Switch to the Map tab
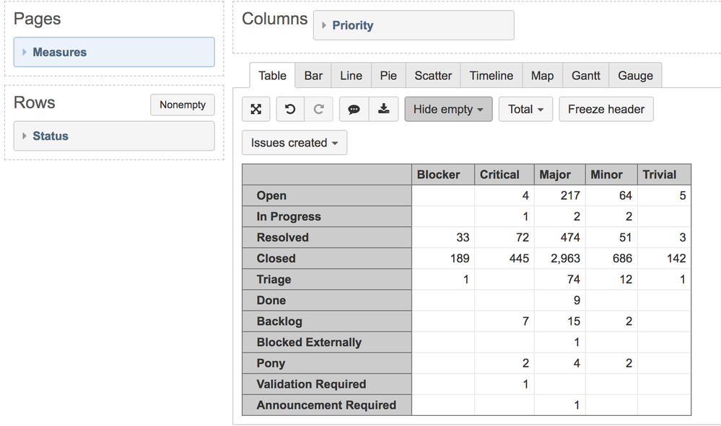This screenshot has height=426, width=721. pyautogui.click(x=542, y=76)
